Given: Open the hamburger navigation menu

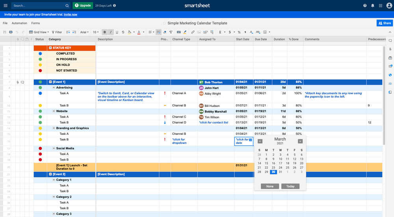Looking at the screenshot, I should (x=6, y=6).
